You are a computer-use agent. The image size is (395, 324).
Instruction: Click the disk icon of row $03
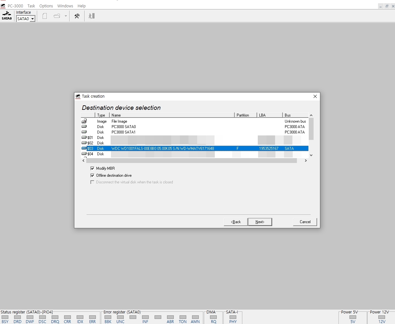pyautogui.click(x=84, y=148)
